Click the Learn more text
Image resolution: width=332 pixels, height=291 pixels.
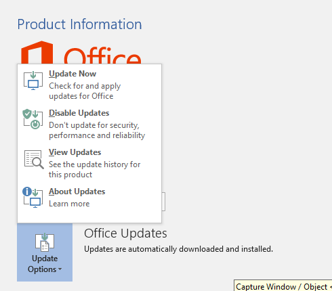[x=69, y=204]
